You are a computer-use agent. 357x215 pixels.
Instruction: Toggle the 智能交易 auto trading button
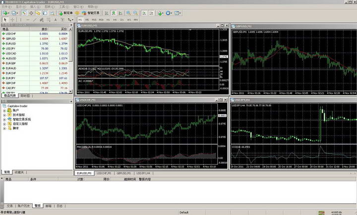91,13
